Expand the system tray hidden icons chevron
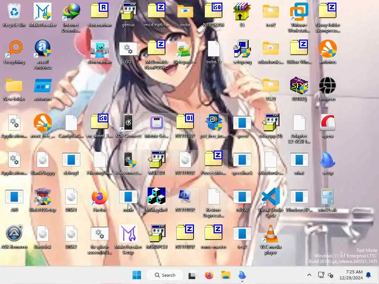The height and width of the screenshot is (284, 379). pos(309,275)
